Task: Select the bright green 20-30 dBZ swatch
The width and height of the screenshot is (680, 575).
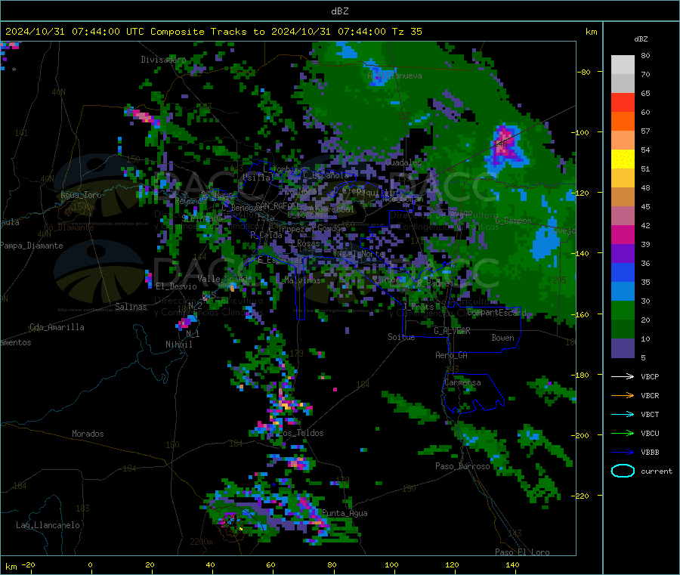Action: [623, 311]
